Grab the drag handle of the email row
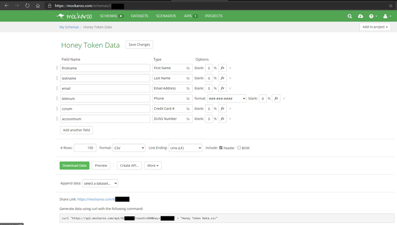397x225 pixels. [x=57, y=88]
